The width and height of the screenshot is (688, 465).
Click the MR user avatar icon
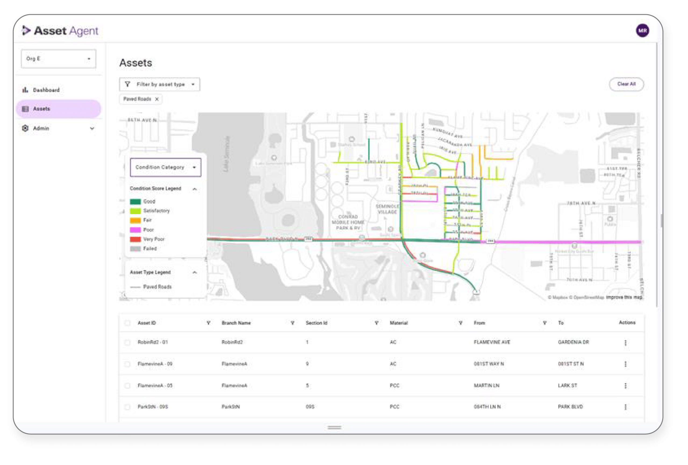642,30
